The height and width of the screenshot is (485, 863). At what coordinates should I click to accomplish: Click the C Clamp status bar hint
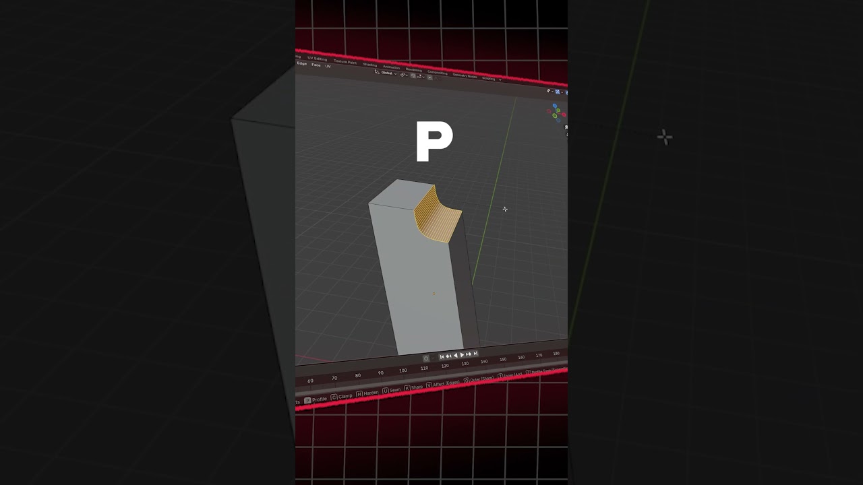(x=341, y=397)
